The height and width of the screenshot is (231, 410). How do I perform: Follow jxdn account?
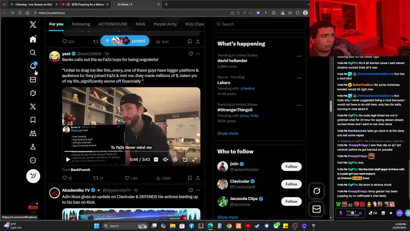tap(291, 167)
